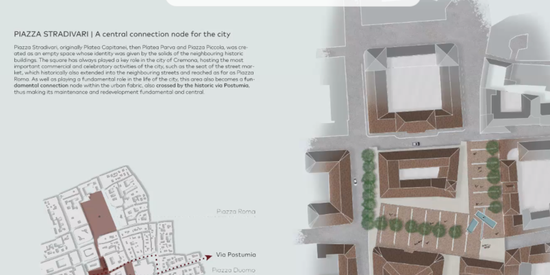Image resolution: width=550 pixels, height=275 pixels.
Task: Click the white rounded bar at top
Action: (292, 3)
